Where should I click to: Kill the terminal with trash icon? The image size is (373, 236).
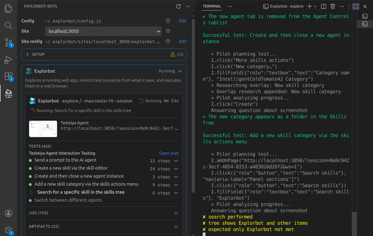pyautogui.click(x=333, y=6)
